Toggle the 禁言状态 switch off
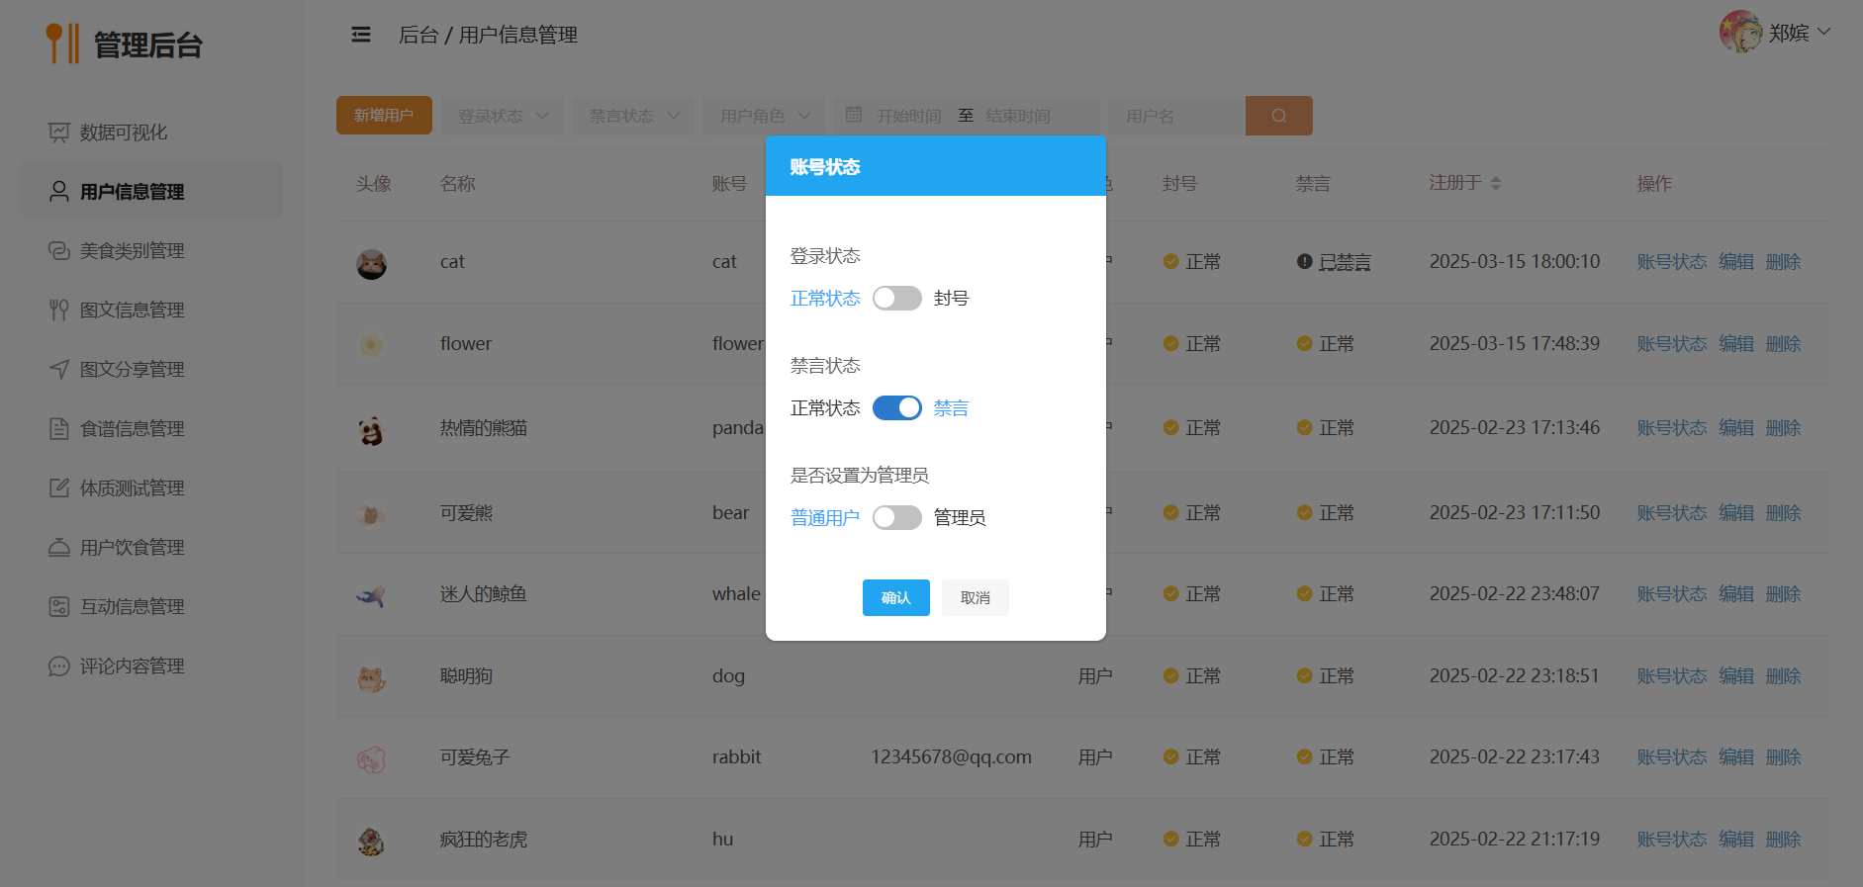This screenshot has height=887, width=1863. [x=897, y=408]
